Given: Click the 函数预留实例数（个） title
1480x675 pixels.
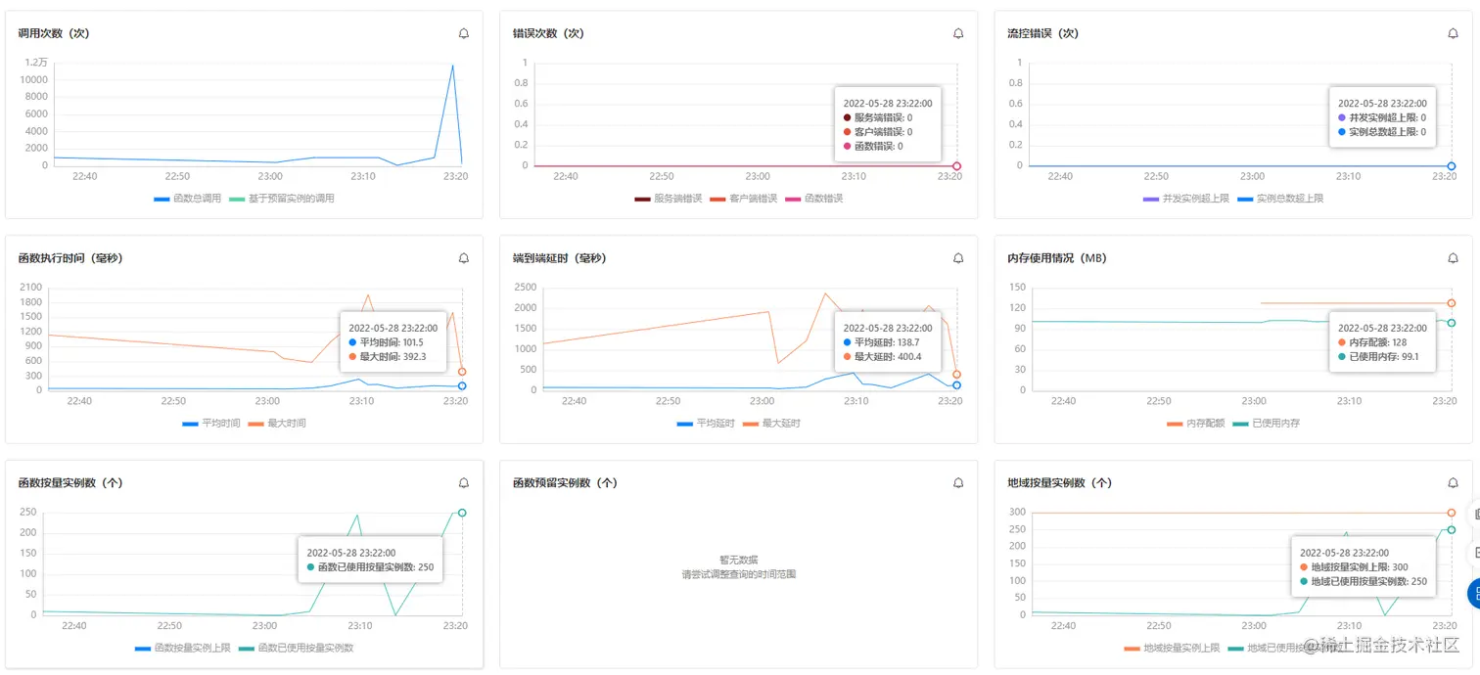Looking at the screenshot, I should pos(565,483).
